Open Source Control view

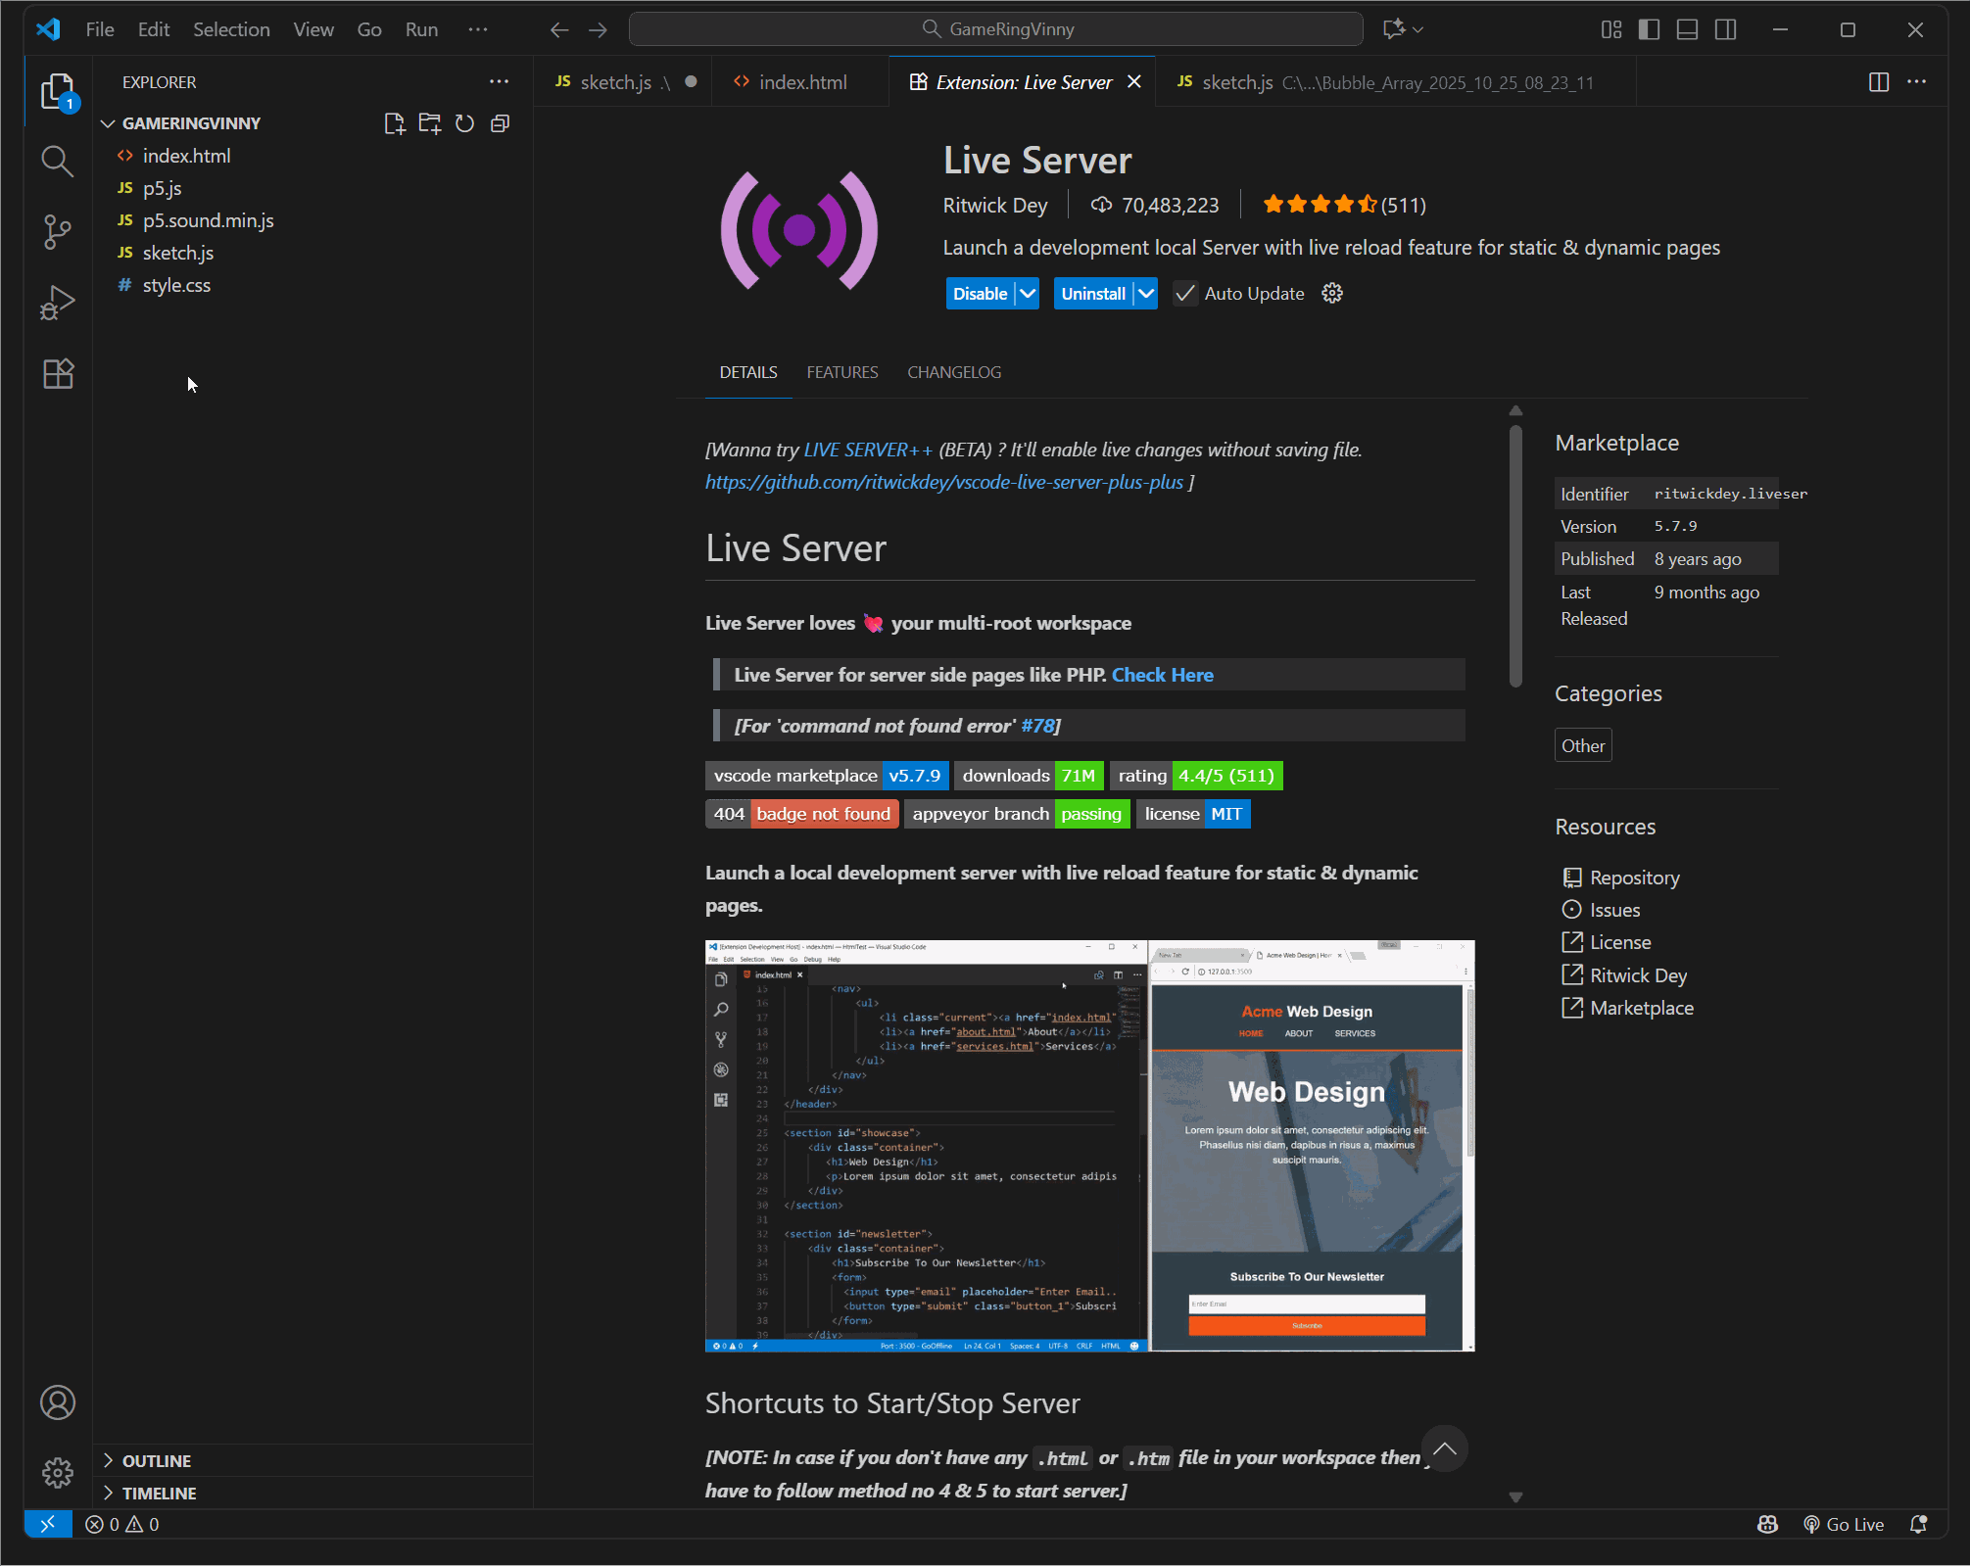point(56,232)
